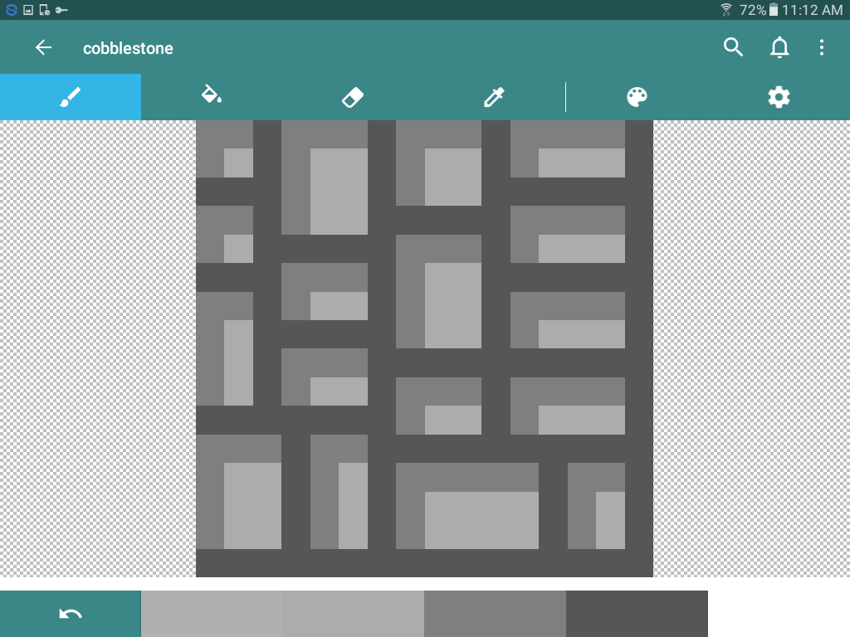Pick the second light gray swatch
The image size is (850, 637).
click(x=353, y=614)
